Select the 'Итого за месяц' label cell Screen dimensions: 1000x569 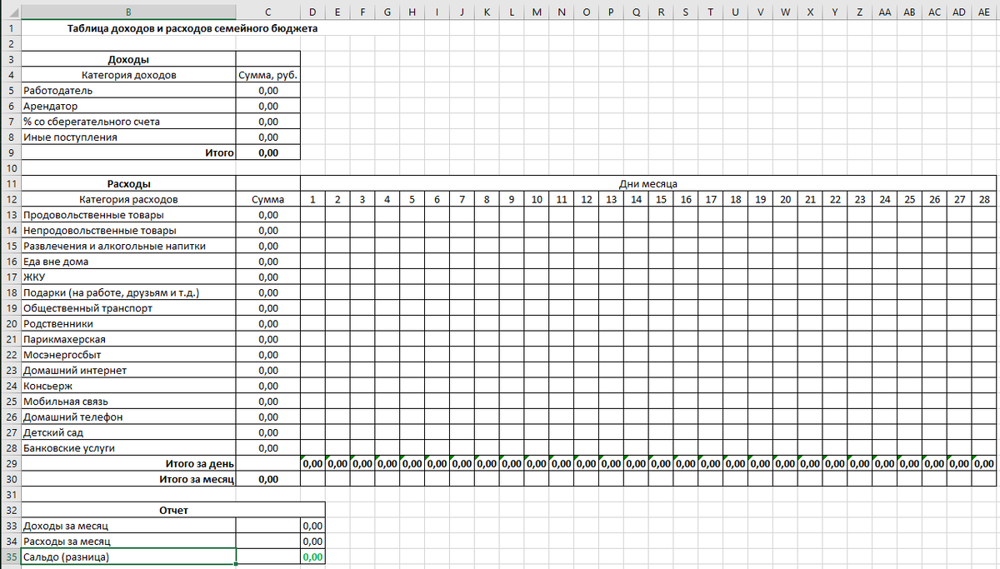coord(128,479)
